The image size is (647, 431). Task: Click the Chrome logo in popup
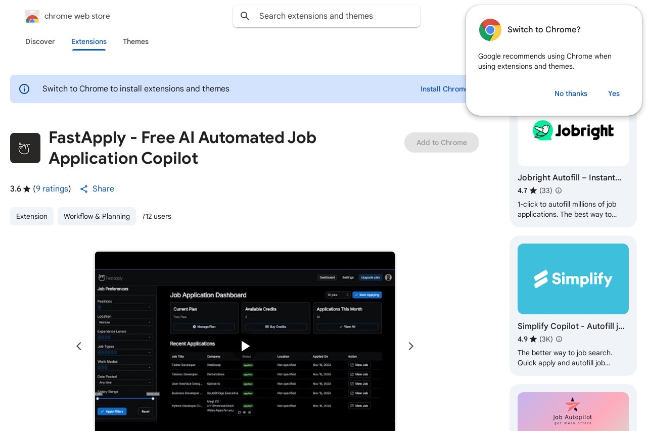490,30
